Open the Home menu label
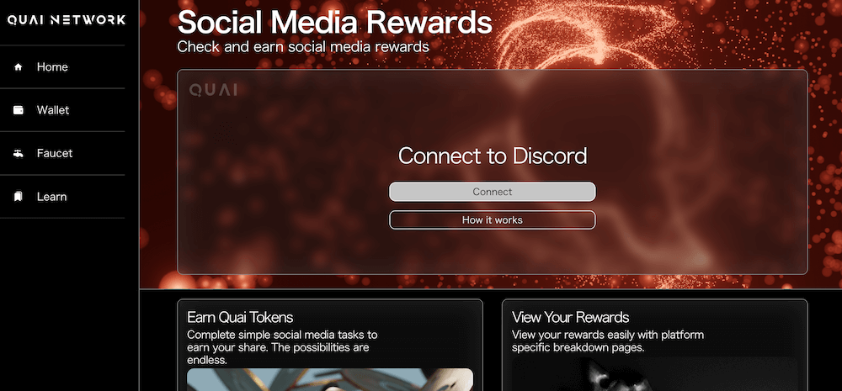Viewport: 842px width, 391px height. (x=52, y=67)
